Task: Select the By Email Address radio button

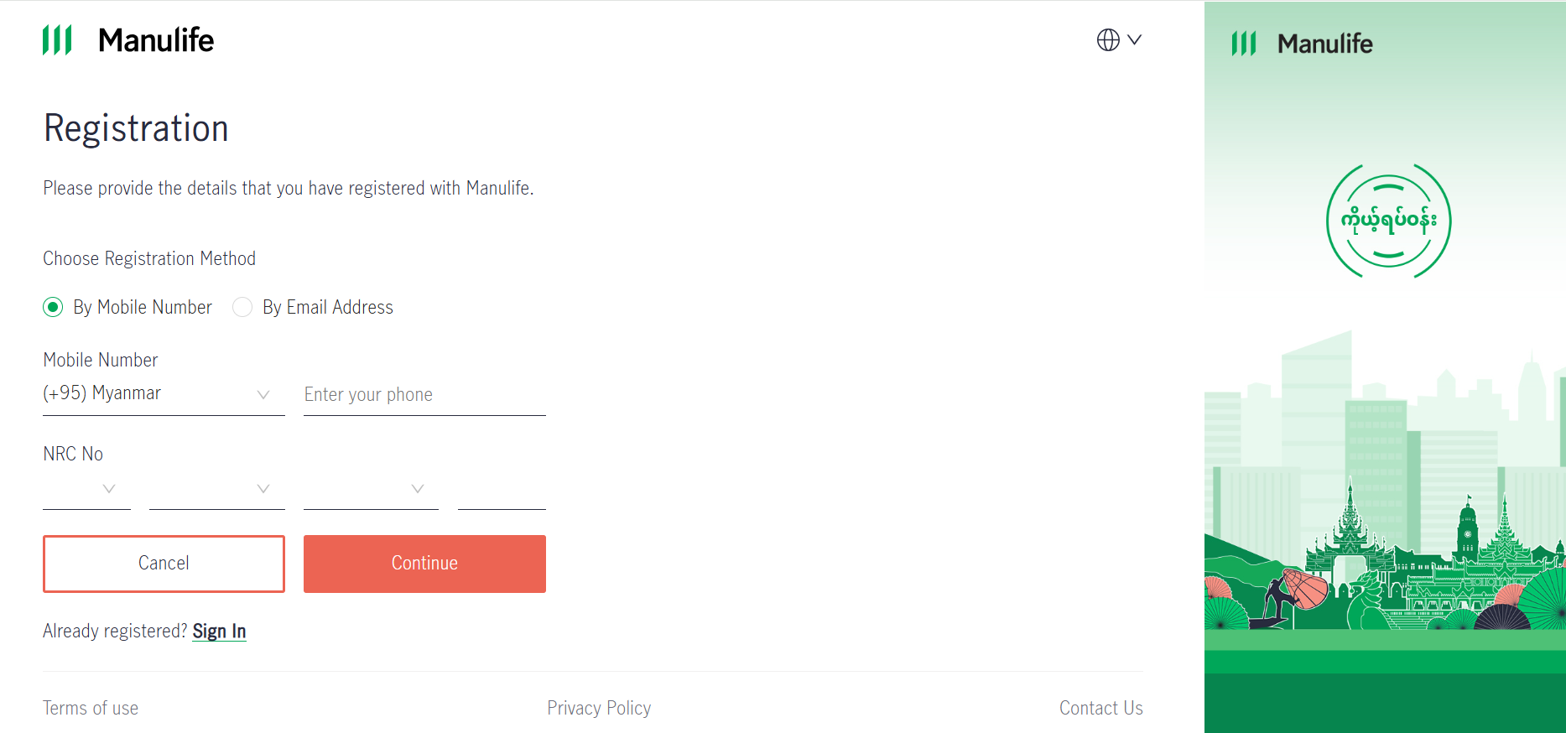Action: [x=242, y=307]
